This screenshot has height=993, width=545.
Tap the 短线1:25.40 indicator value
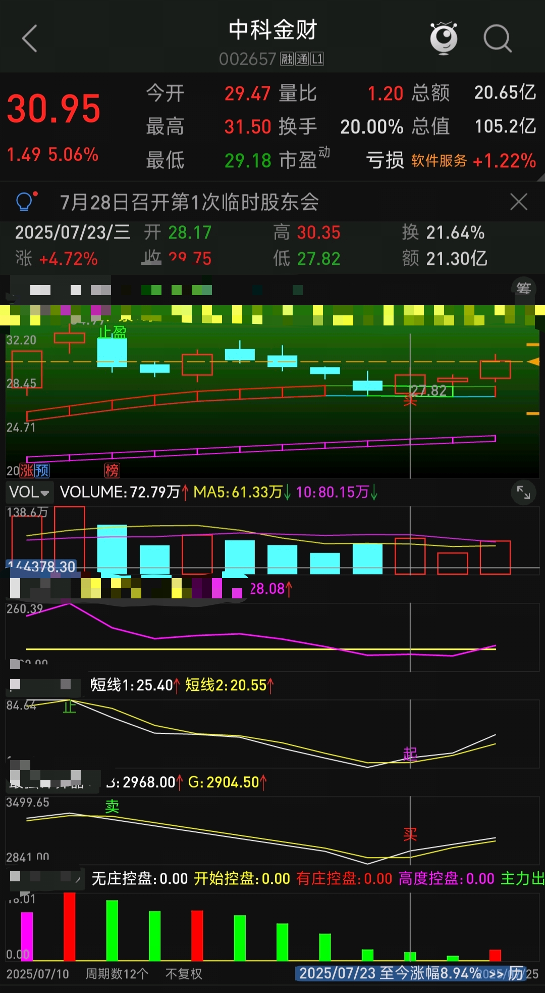point(134,685)
